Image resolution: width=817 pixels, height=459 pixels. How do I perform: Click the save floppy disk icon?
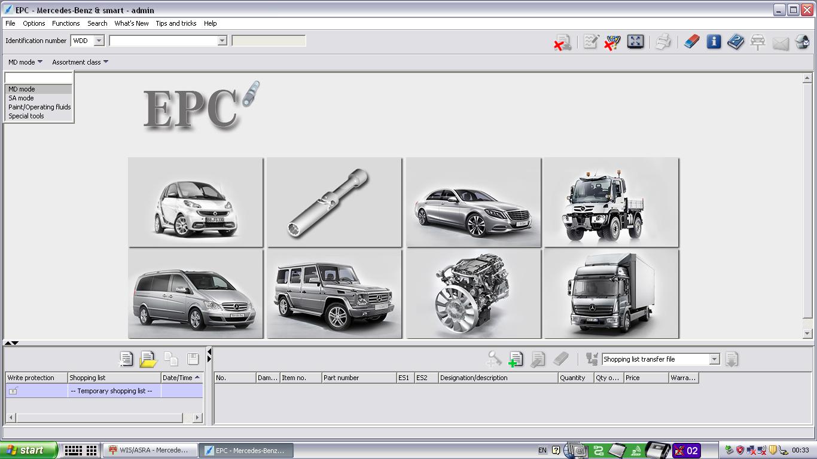[x=193, y=359]
